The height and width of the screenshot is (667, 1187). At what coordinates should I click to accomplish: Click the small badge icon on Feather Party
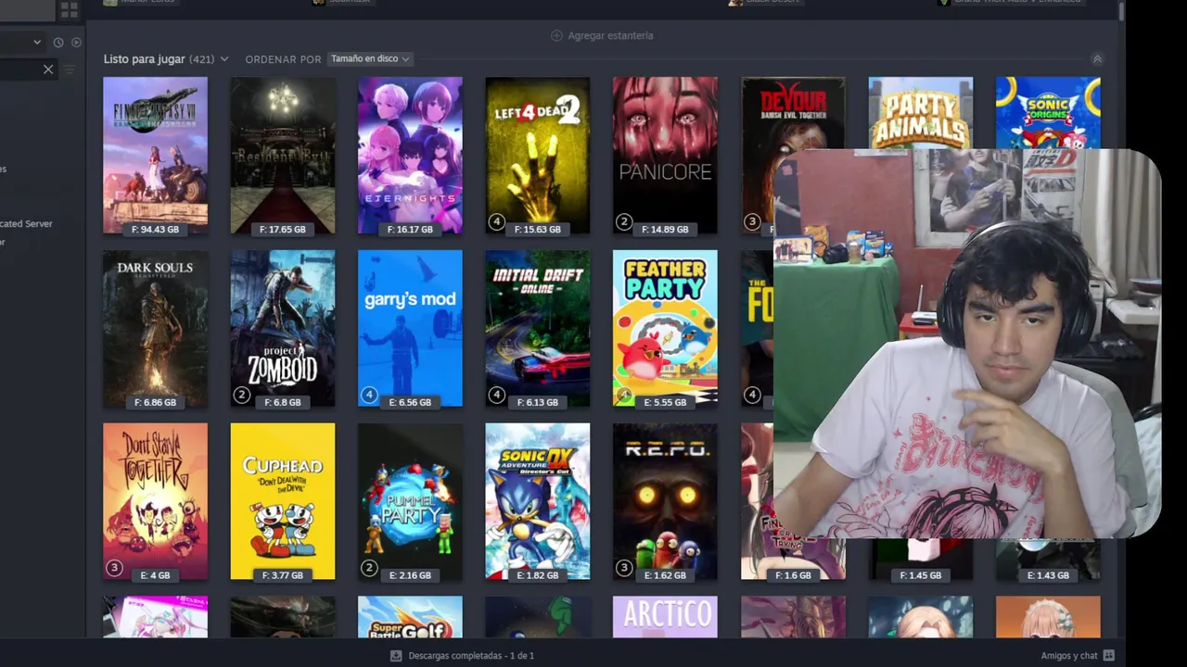[624, 396]
